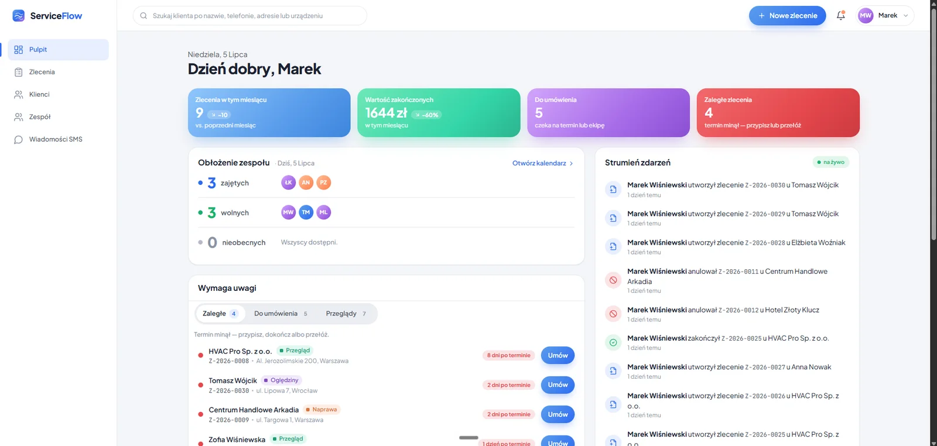
Task: Click Z-2026-0012 Hotel Złoty Klucz event
Action: click(x=723, y=310)
